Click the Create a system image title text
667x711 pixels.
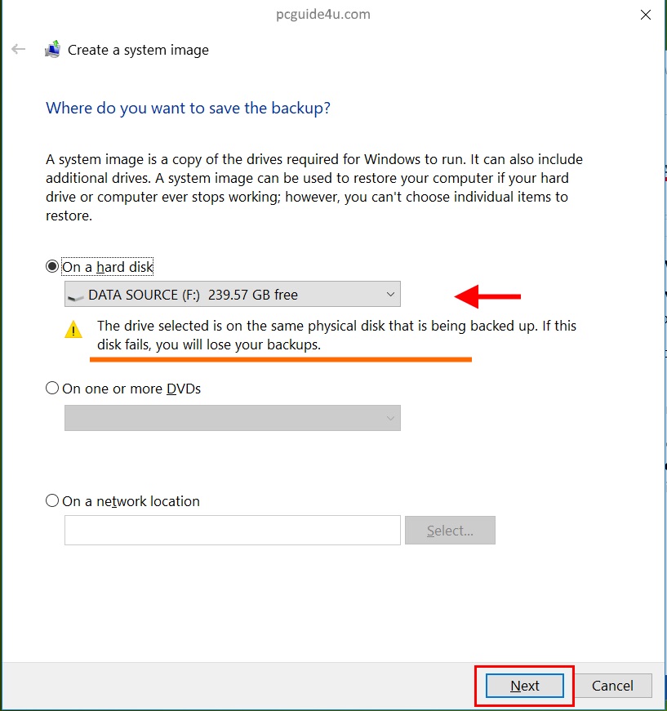(x=138, y=50)
